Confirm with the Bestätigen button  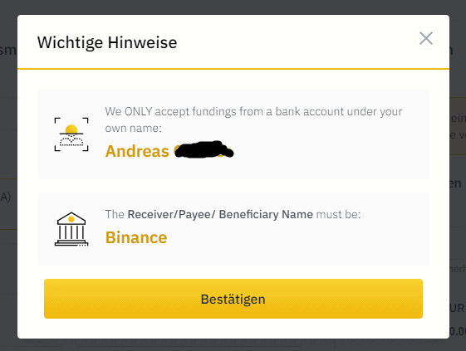[x=233, y=299]
